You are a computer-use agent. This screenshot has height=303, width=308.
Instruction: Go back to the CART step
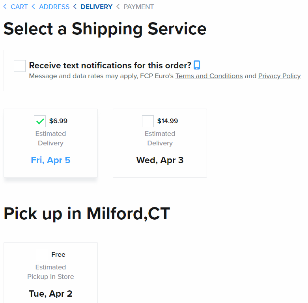click(x=19, y=7)
